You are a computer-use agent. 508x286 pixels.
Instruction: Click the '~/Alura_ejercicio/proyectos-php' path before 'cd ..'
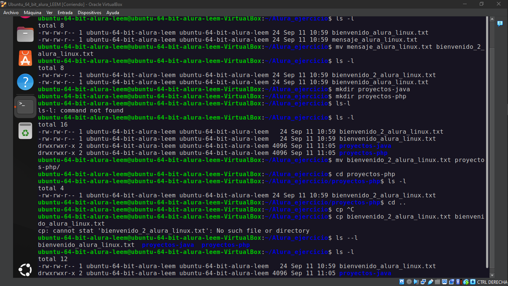pyautogui.click(x=323, y=203)
